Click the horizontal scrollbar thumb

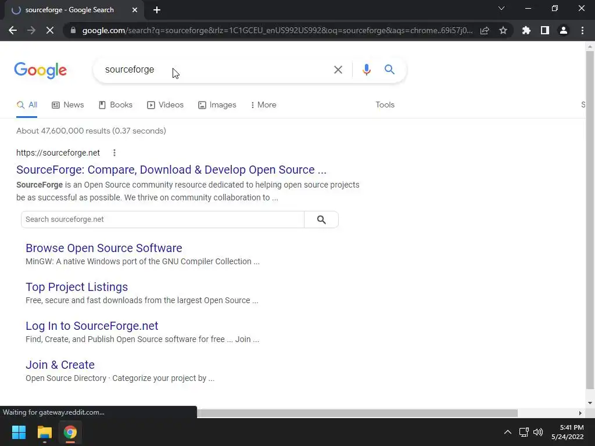[357, 413]
